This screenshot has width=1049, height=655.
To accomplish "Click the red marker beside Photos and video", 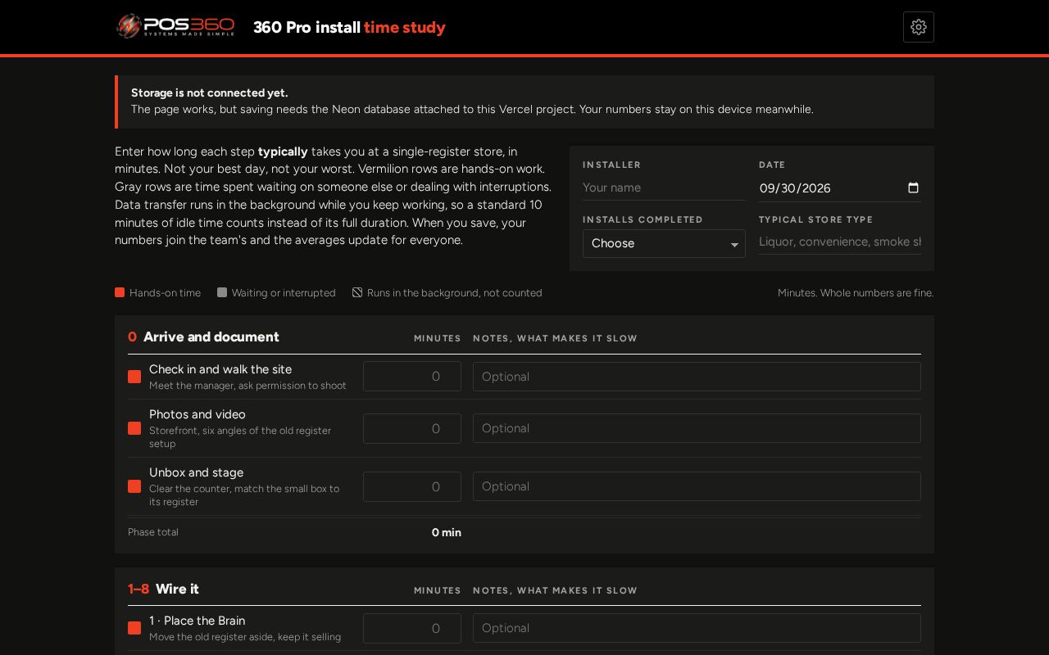I will [134, 428].
